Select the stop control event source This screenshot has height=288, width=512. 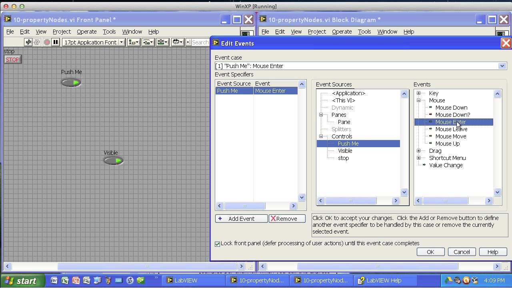pos(343,158)
